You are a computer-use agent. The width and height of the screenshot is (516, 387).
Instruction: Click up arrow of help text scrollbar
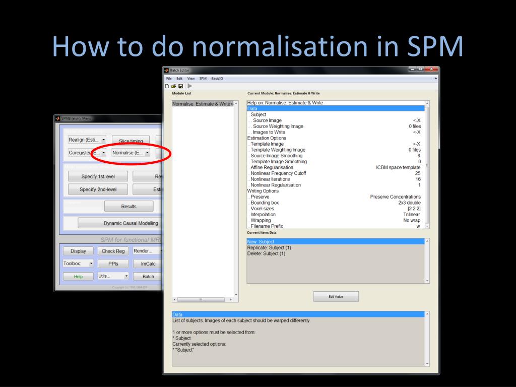pos(427,314)
